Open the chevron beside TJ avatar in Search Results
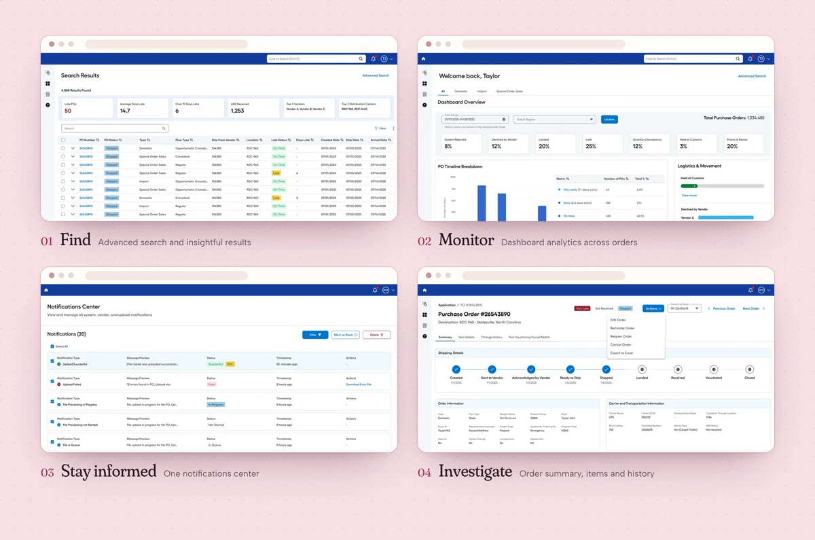This screenshot has width=815, height=540. 392,59
